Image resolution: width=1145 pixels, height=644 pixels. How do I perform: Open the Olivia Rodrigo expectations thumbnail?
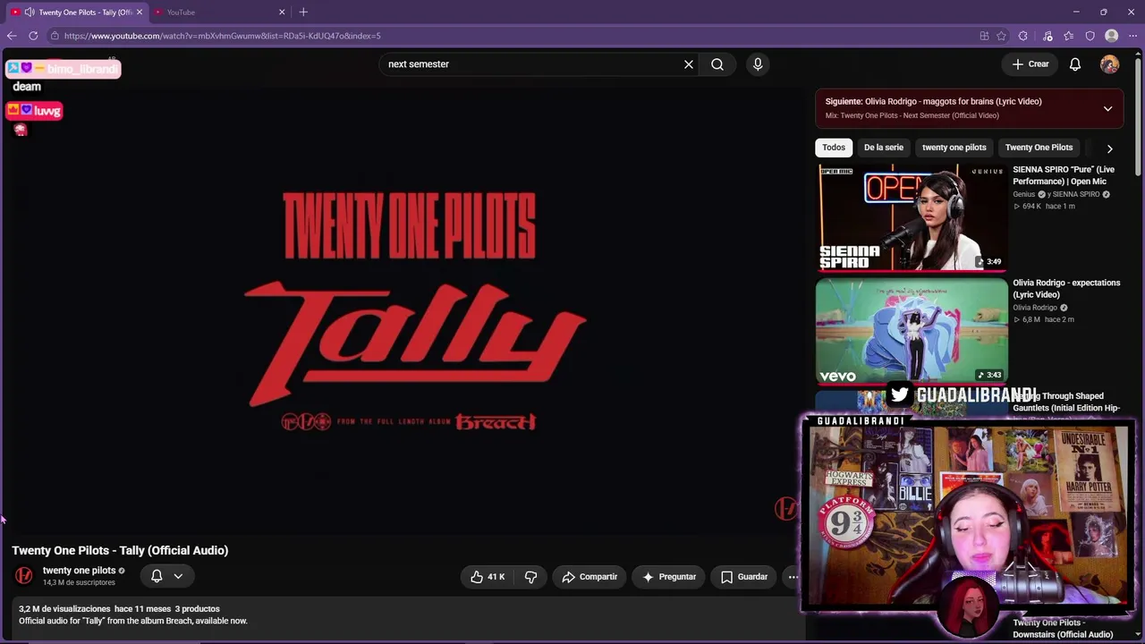click(x=912, y=331)
